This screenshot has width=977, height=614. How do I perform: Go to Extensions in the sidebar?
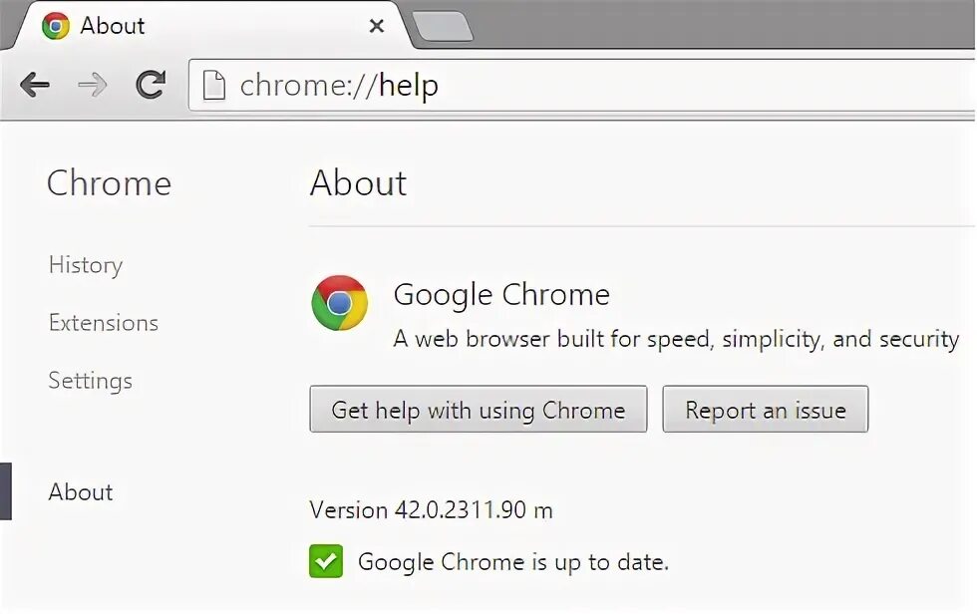coord(104,323)
